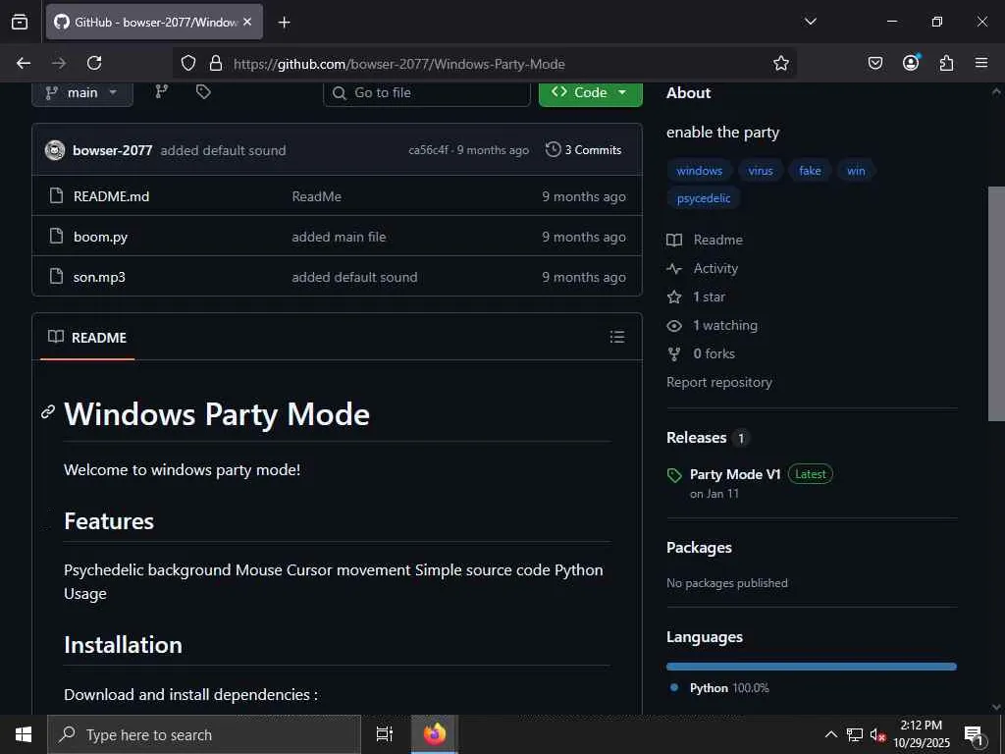Viewport: 1005px width, 754px height.
Task: Select the fake topic tag
Action: point(810,171)
